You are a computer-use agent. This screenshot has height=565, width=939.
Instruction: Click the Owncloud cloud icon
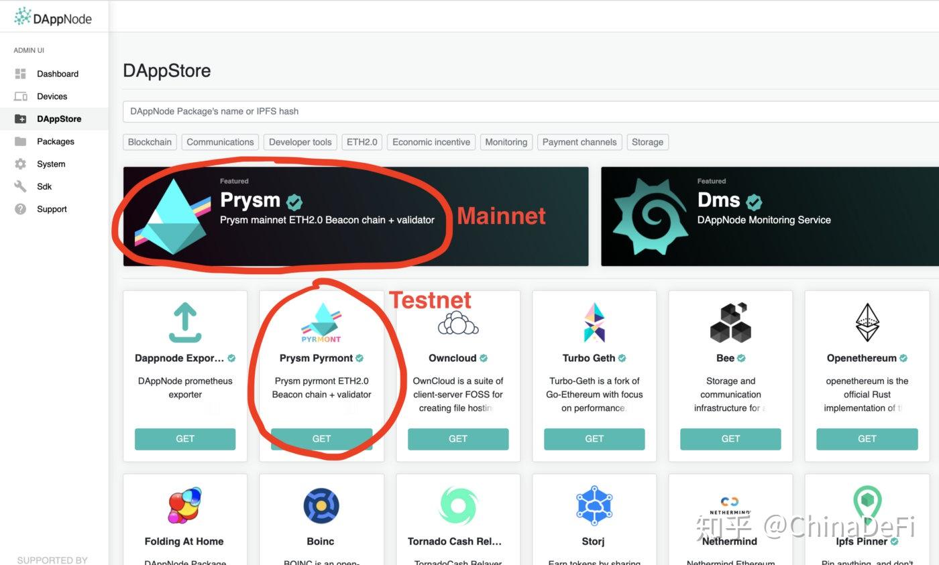(x=458, y=322)
